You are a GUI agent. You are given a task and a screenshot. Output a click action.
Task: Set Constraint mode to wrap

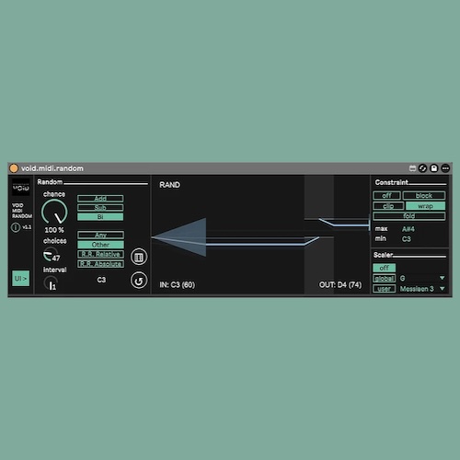click(425, 206)
